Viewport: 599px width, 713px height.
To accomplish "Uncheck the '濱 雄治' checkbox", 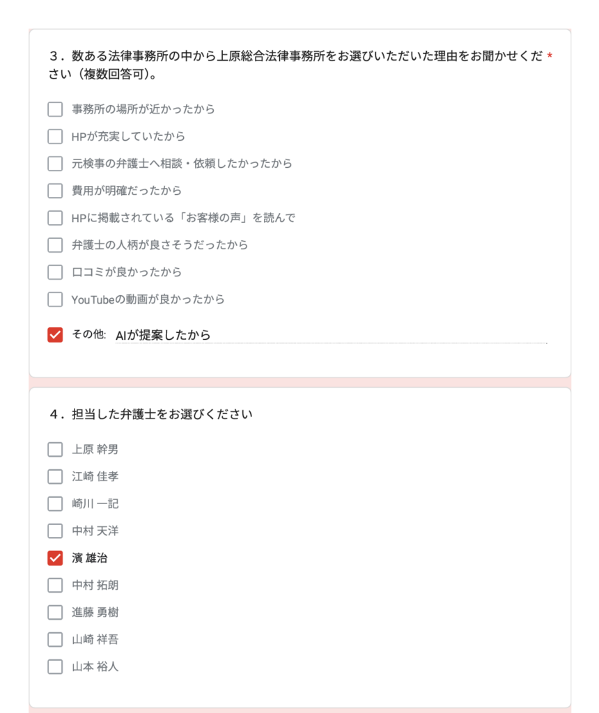I will point(55,558).
